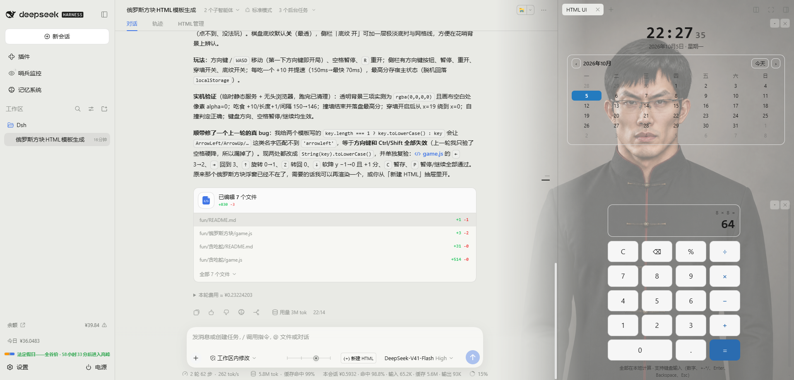
Task: Open the 工作区内修改 permission dropdown
Action: pos(233,358)
